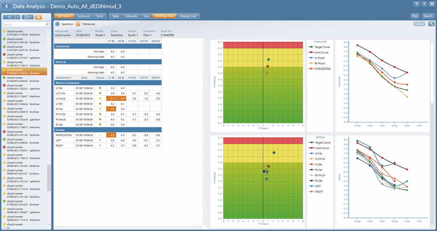The width and height of the screenshot is (437, 231).
Task: Click the green square status in RIGHT group row
Action: (x=100, y=146)
